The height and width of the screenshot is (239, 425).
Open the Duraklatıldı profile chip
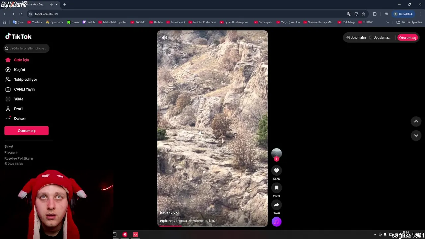pos(403,14)
